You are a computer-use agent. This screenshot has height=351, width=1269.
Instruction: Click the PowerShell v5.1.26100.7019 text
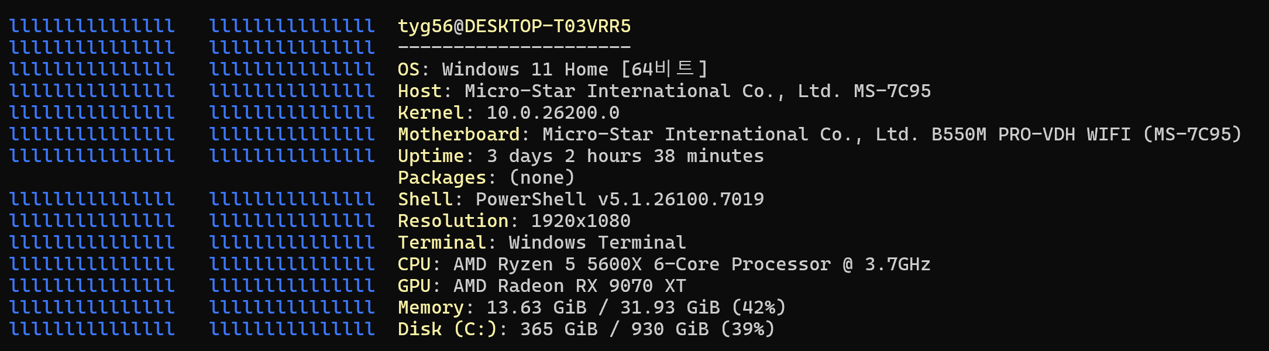click(620, 199)
